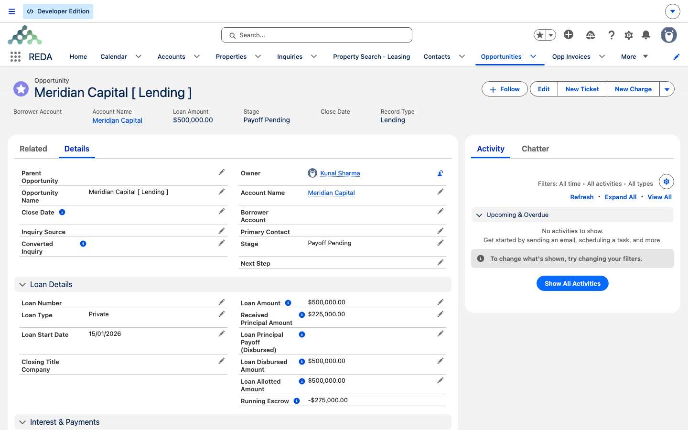
Task: Show info for Received Principal Amount
Action: pyautogui.click(x=302, y=315)
